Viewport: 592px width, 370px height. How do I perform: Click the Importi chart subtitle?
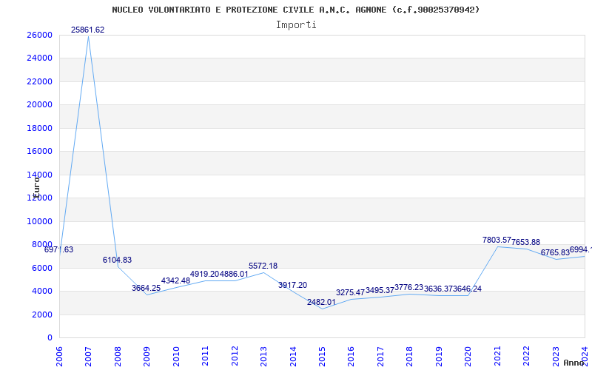[x=296, y=25]
